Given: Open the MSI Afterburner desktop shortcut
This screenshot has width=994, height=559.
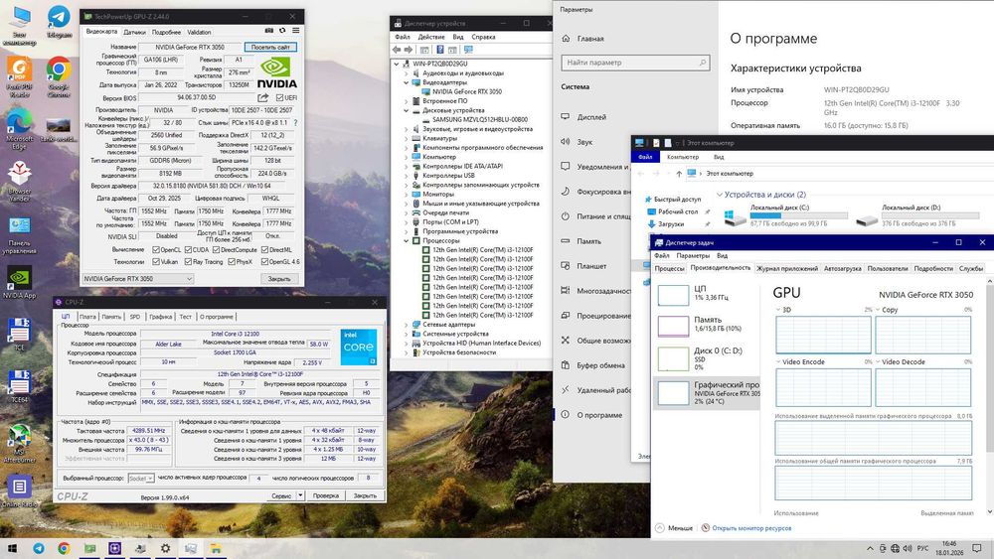Looking at the screenshot, I should pos(19,444).
